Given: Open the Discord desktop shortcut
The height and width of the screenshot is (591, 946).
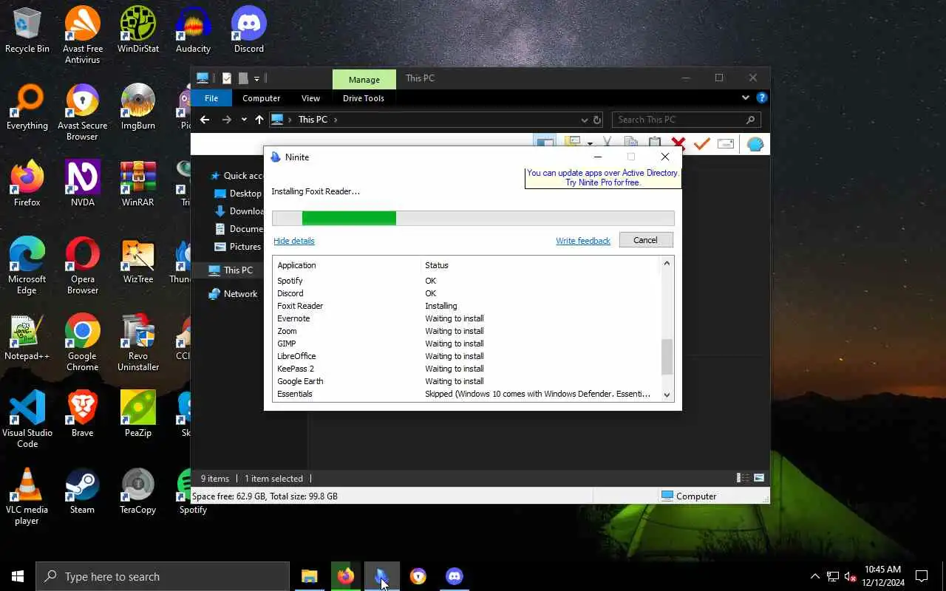Looking at the screenshot, I should pos(249,30).
